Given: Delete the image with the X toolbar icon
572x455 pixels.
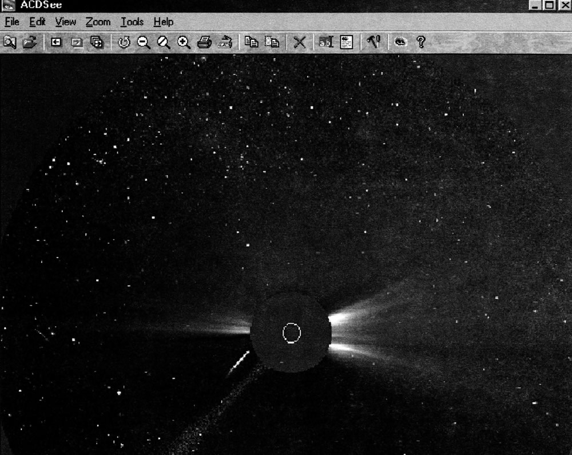Looking at the screenshot, I should (x=300, y=42).
